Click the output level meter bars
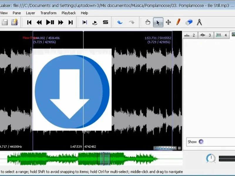The height and width of the screenshot is (176, 235). click(227, 158)
